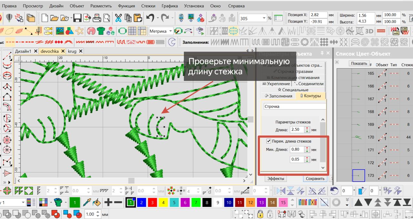Select red color swatch number 3
Viewport: 413px width, 219px height.
click(x=152, y=203)
